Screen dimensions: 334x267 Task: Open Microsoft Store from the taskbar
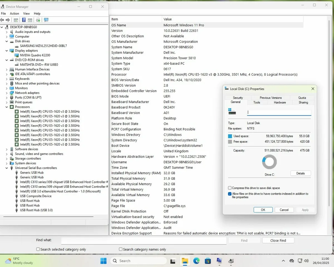pos(208,261)
